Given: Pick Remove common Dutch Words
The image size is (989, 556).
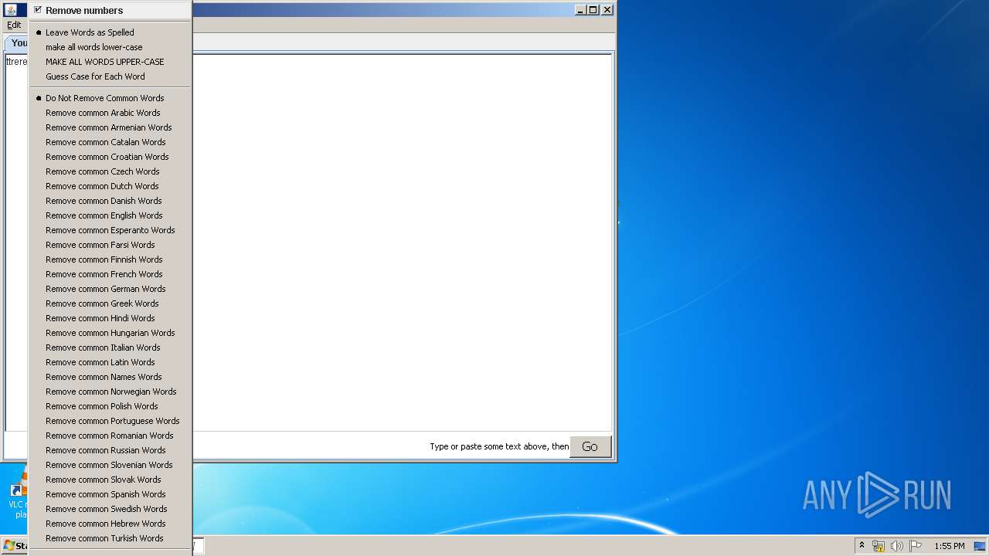Looking at the screenshot, I should pos(110,186).
